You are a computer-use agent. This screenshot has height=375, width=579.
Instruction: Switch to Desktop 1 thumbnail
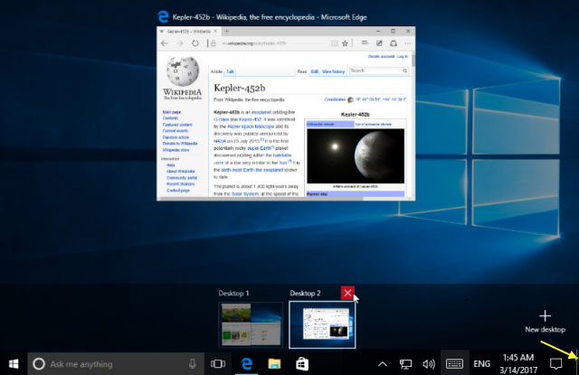coord(252,324)
